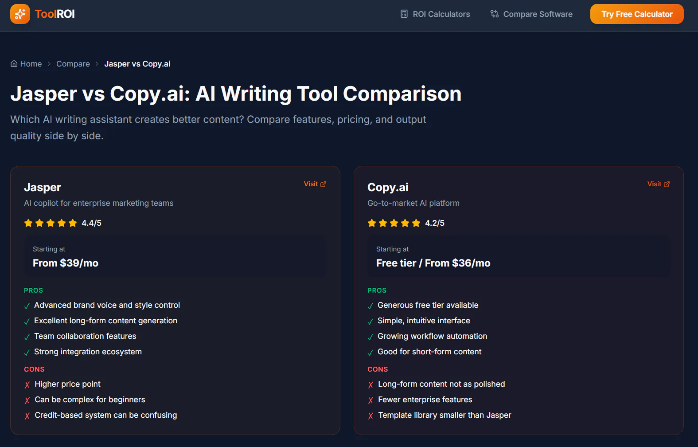The image size is (698, 447).
Task: Click the Template library smaller than Jasper text
Action: click(x=445, y=415)
